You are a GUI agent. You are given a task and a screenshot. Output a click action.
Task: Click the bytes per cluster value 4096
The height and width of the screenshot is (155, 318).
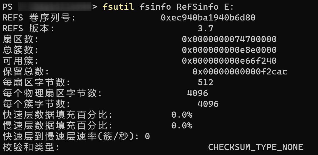coord(208,104)
